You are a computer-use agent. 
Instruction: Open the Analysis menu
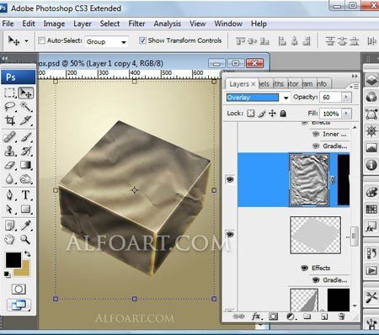(168, 24)
